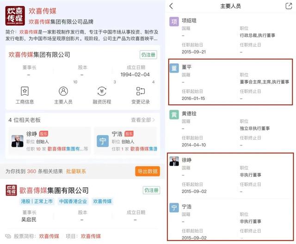
Task: Tap 徐峥's photo in 主要人员 list
Action: 174,161
